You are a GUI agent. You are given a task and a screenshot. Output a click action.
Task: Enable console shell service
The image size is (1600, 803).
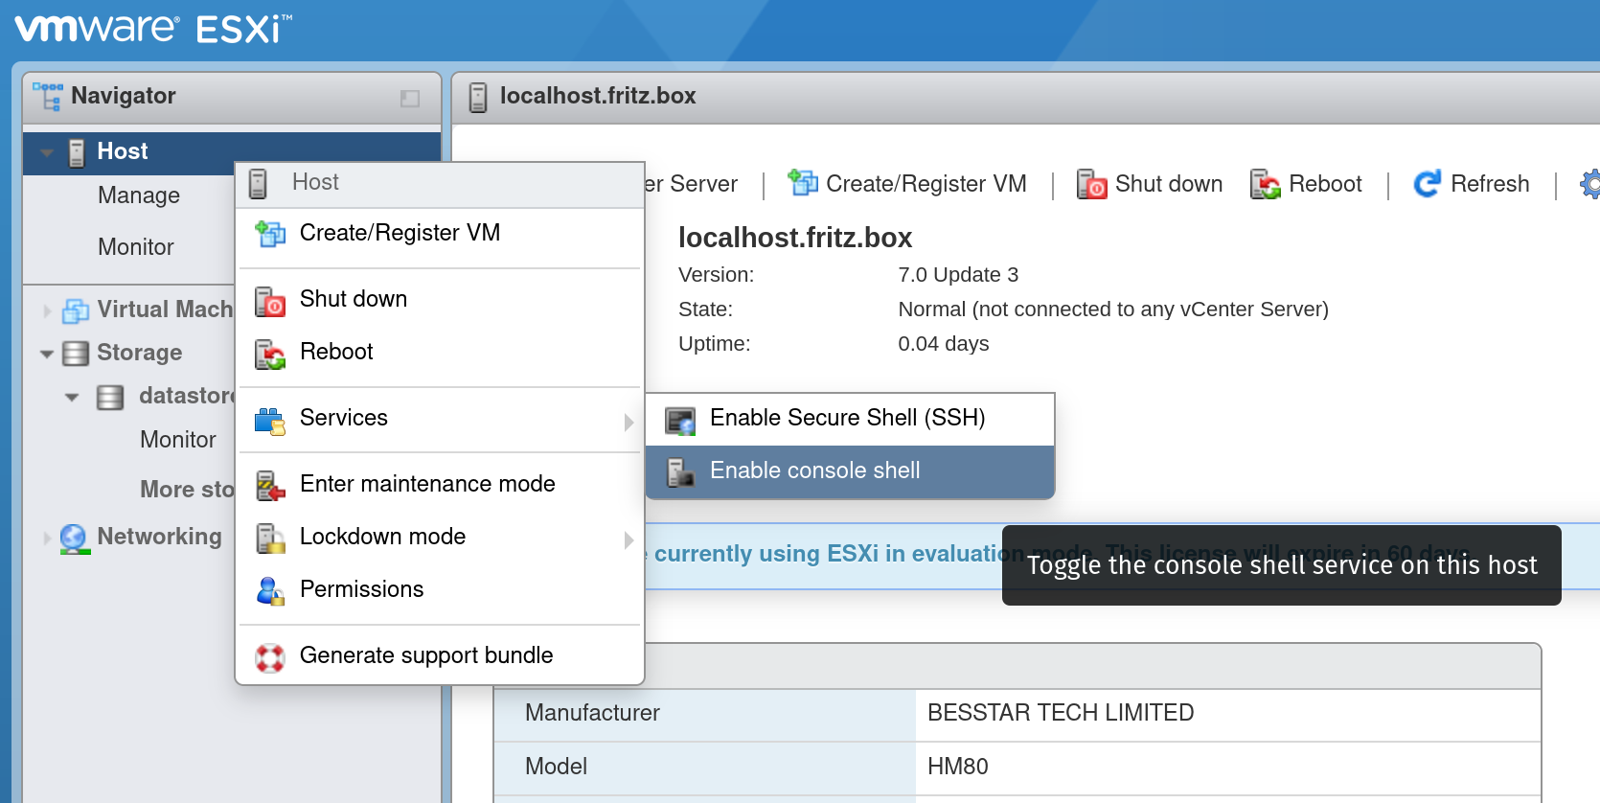click(x=814, y=471)
